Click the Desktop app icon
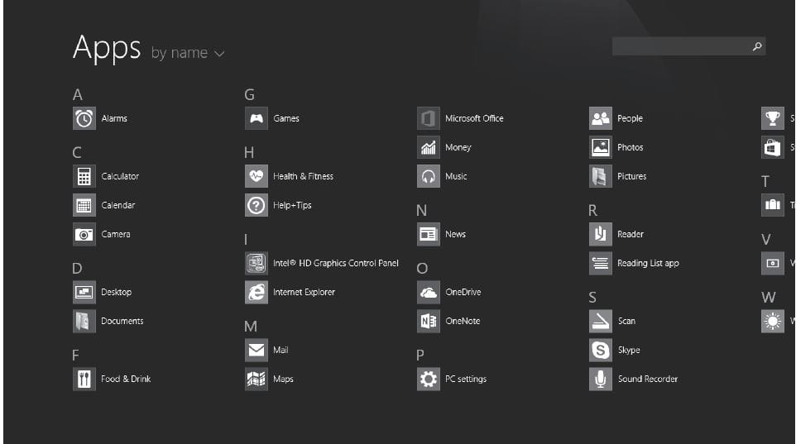Viewport: 796px width, 444px height. point(84,292)
